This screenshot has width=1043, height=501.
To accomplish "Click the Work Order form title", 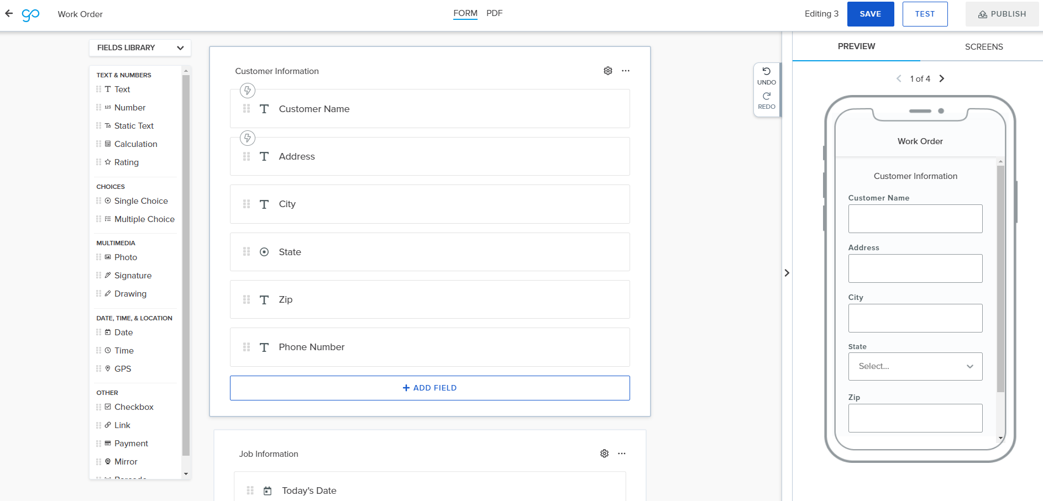I will click(80, 14).
